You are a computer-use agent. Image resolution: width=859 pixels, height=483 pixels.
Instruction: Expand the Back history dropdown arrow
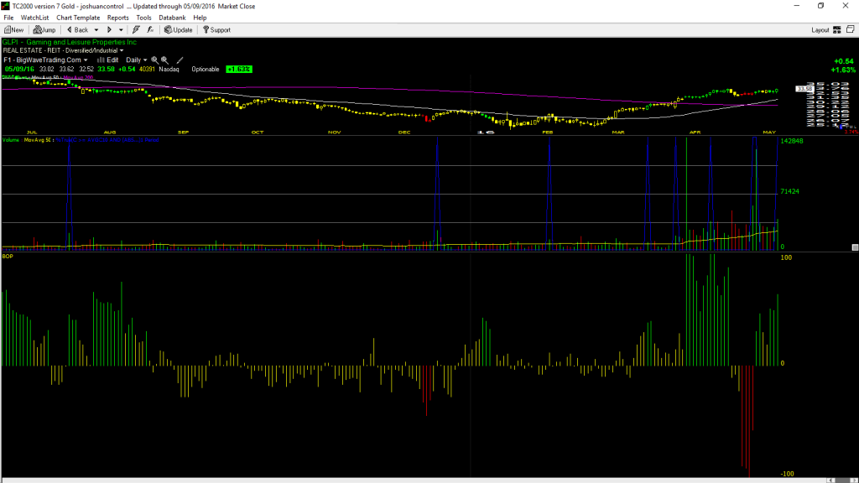click(x=96, y=30)
